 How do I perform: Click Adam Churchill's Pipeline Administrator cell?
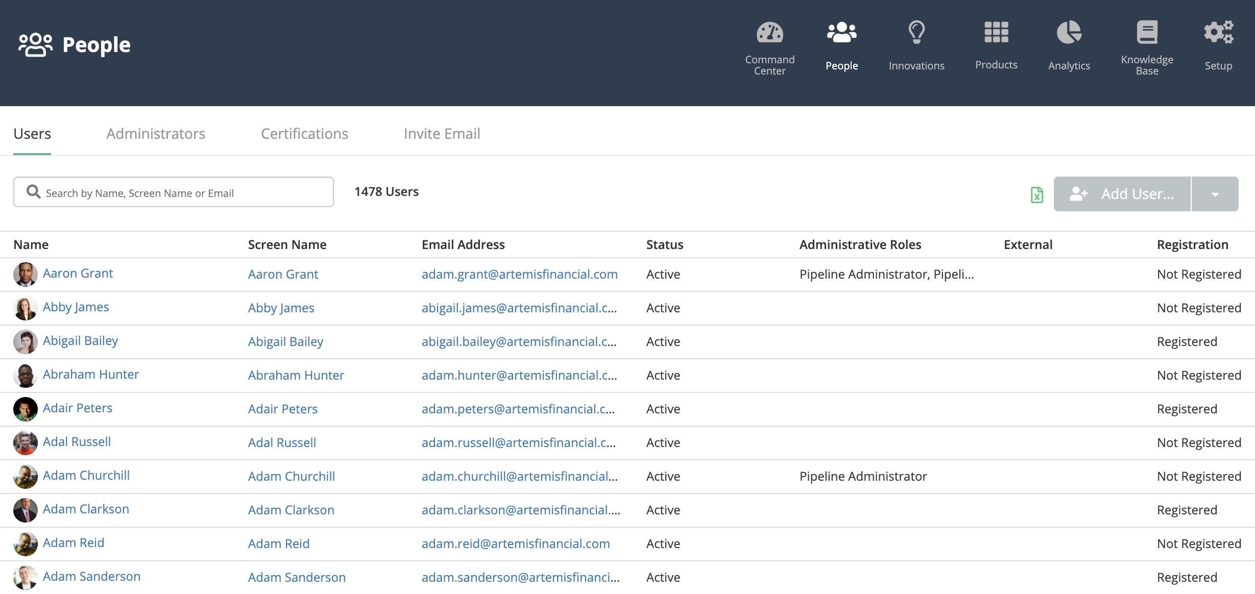pyautogui.click(x=863, y=477)
